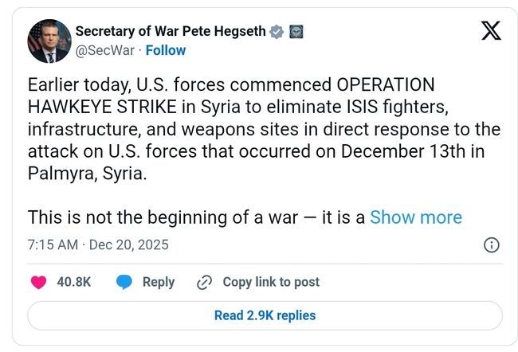This screenshot has height=352, width=518.
Task: Expand the post with Show more
Action: tap(415, 217)
